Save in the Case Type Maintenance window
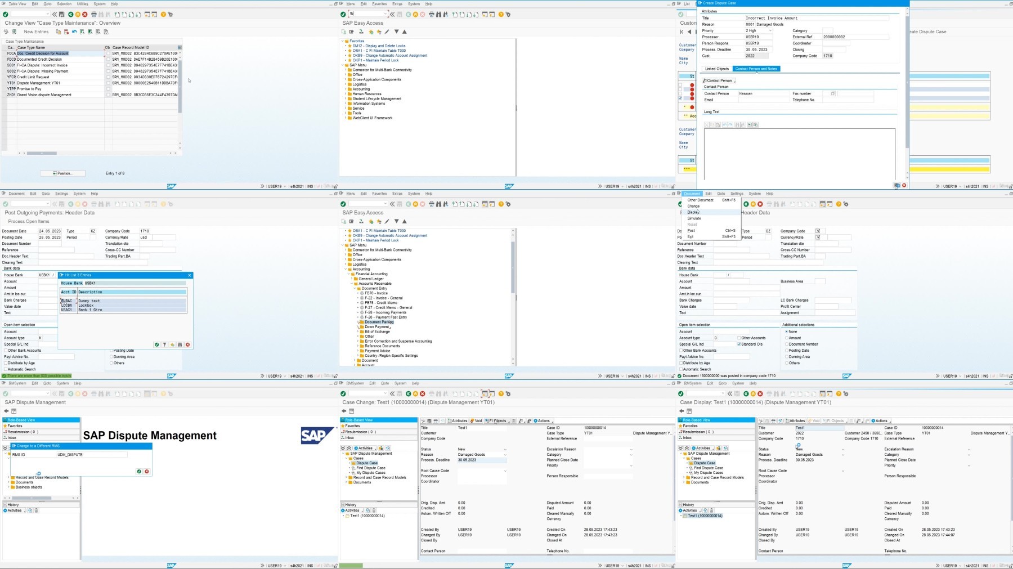Viewport: 1013px width, 569px height. 62,14
